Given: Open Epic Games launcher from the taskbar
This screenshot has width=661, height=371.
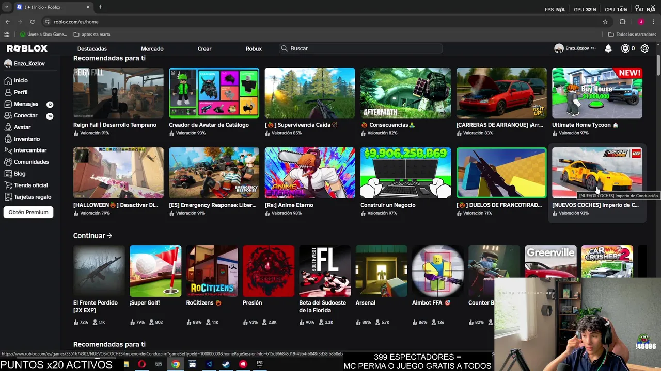Looking at the screenshot, I should tap(260, 364).
